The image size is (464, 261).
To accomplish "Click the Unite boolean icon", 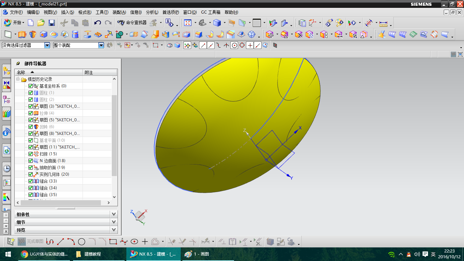I will [119, 34].
